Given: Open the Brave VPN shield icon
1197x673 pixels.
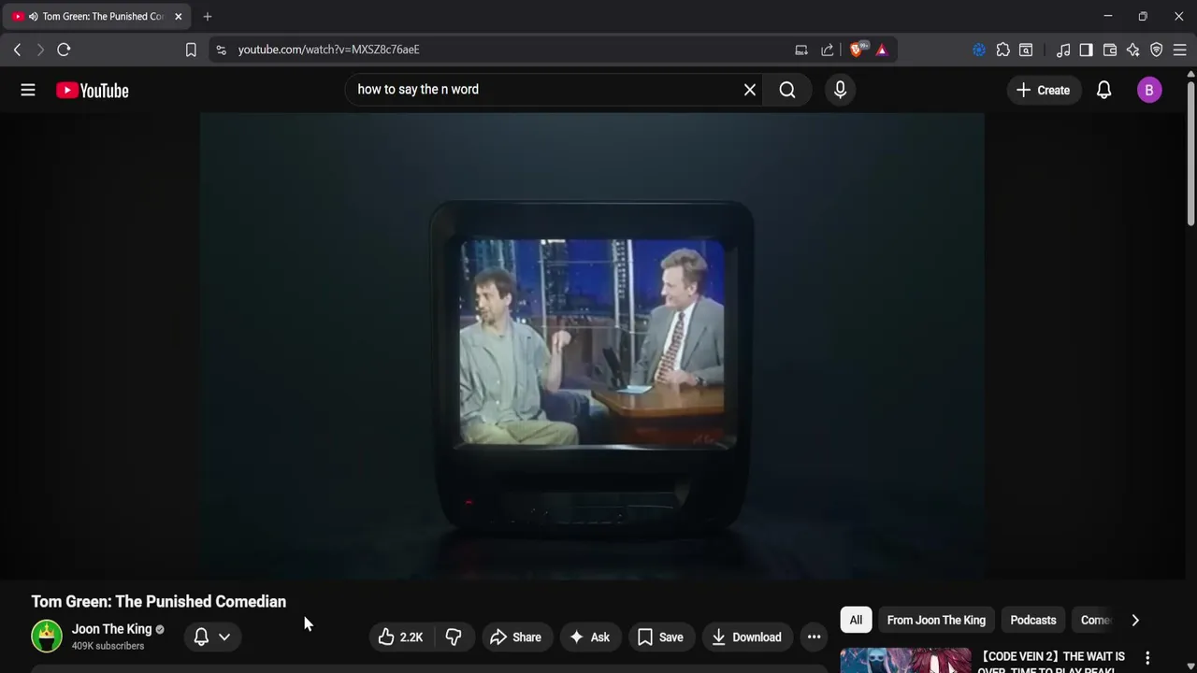Looking at the screenshot, I should pos(1157,50).
